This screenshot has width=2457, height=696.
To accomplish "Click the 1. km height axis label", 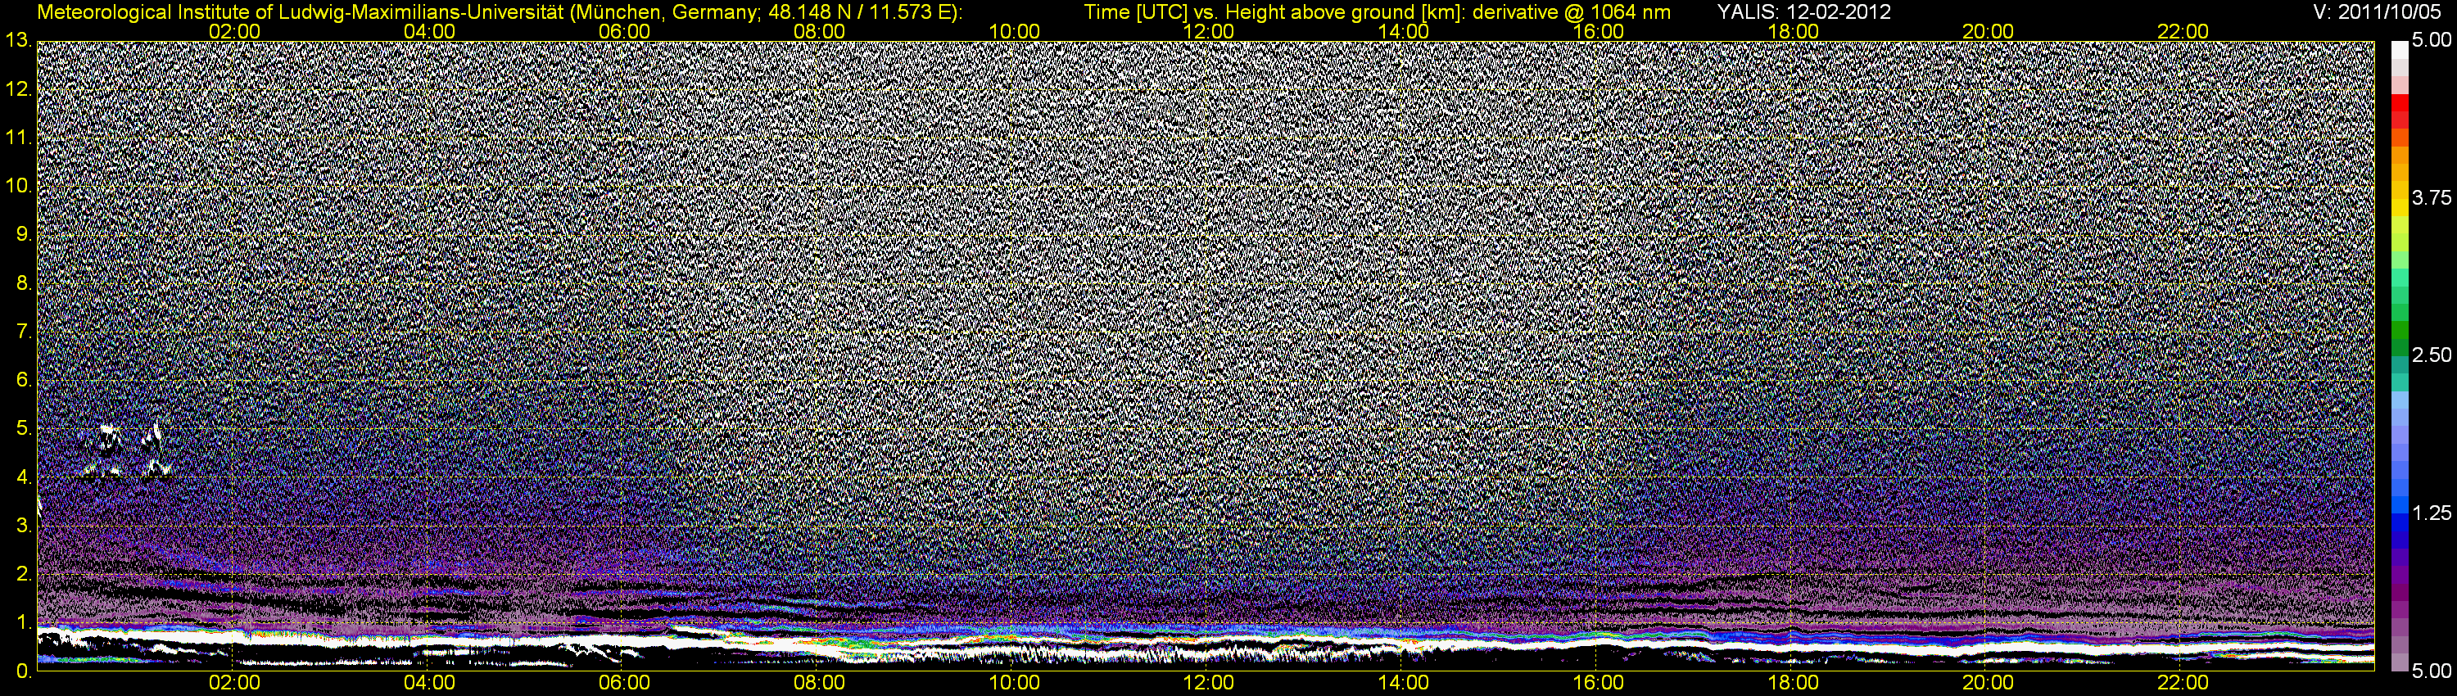I will pos(24,622).
